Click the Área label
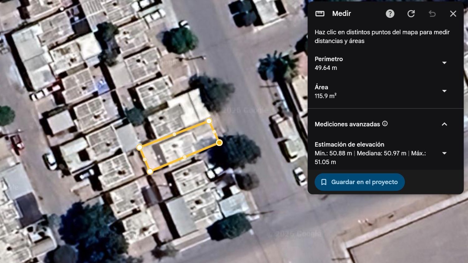468x263 pixels. click(x=321, y=87)
